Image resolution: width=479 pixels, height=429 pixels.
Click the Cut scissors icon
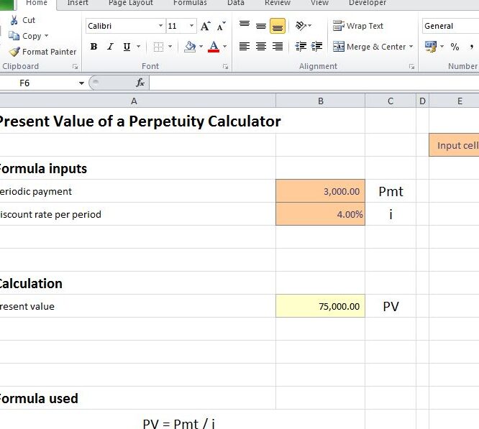(x=14, y=20)
